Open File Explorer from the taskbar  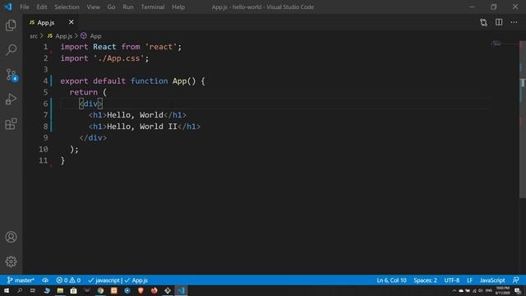coord(60,290)
